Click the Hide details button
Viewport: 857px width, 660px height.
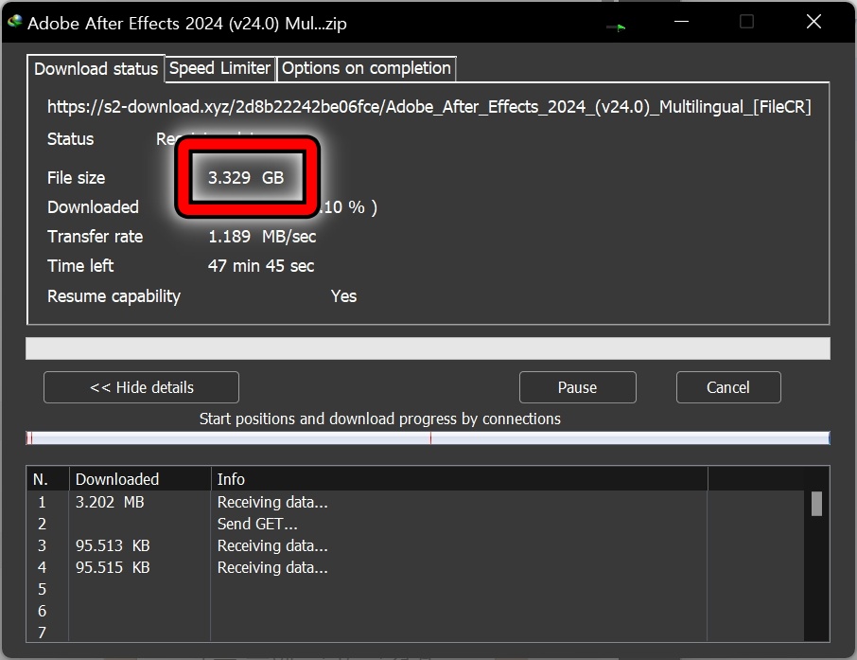(x=141, y=387)
